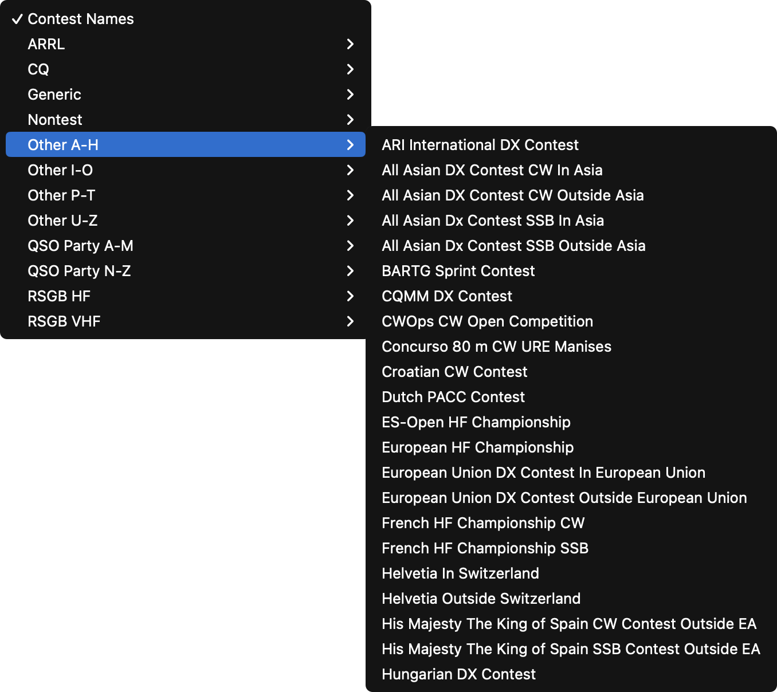Open the Other U-Z submenu
This screenshot has height=692, width=777.
[186, 221]
